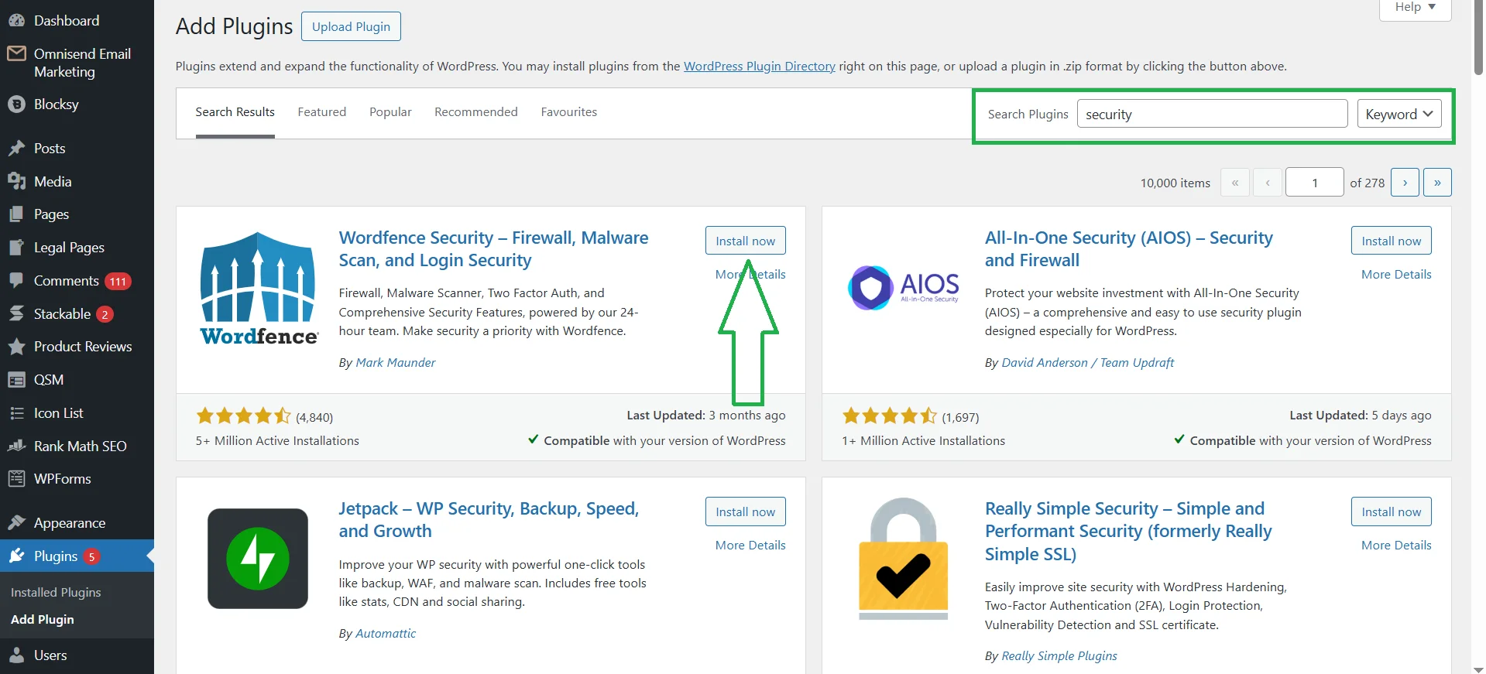Open Rank Math SEO chart icon
The image size is (1486, 674).
16,446
